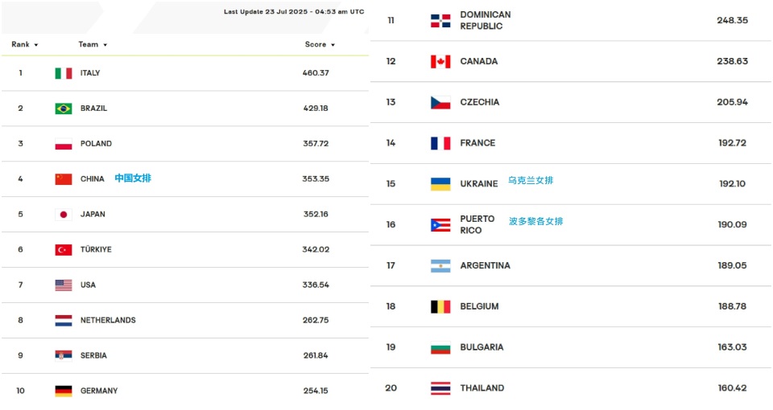Select the DOMINICAN REPUBLIC row name
This screenshot has height=410, width=773.
(485, 21)
